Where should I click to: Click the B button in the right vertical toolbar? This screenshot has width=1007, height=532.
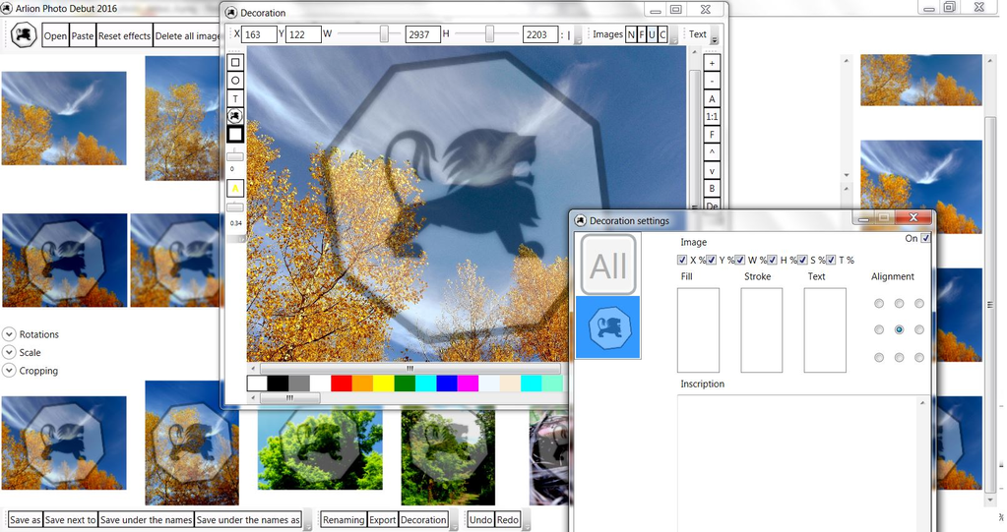coord(712,189)
